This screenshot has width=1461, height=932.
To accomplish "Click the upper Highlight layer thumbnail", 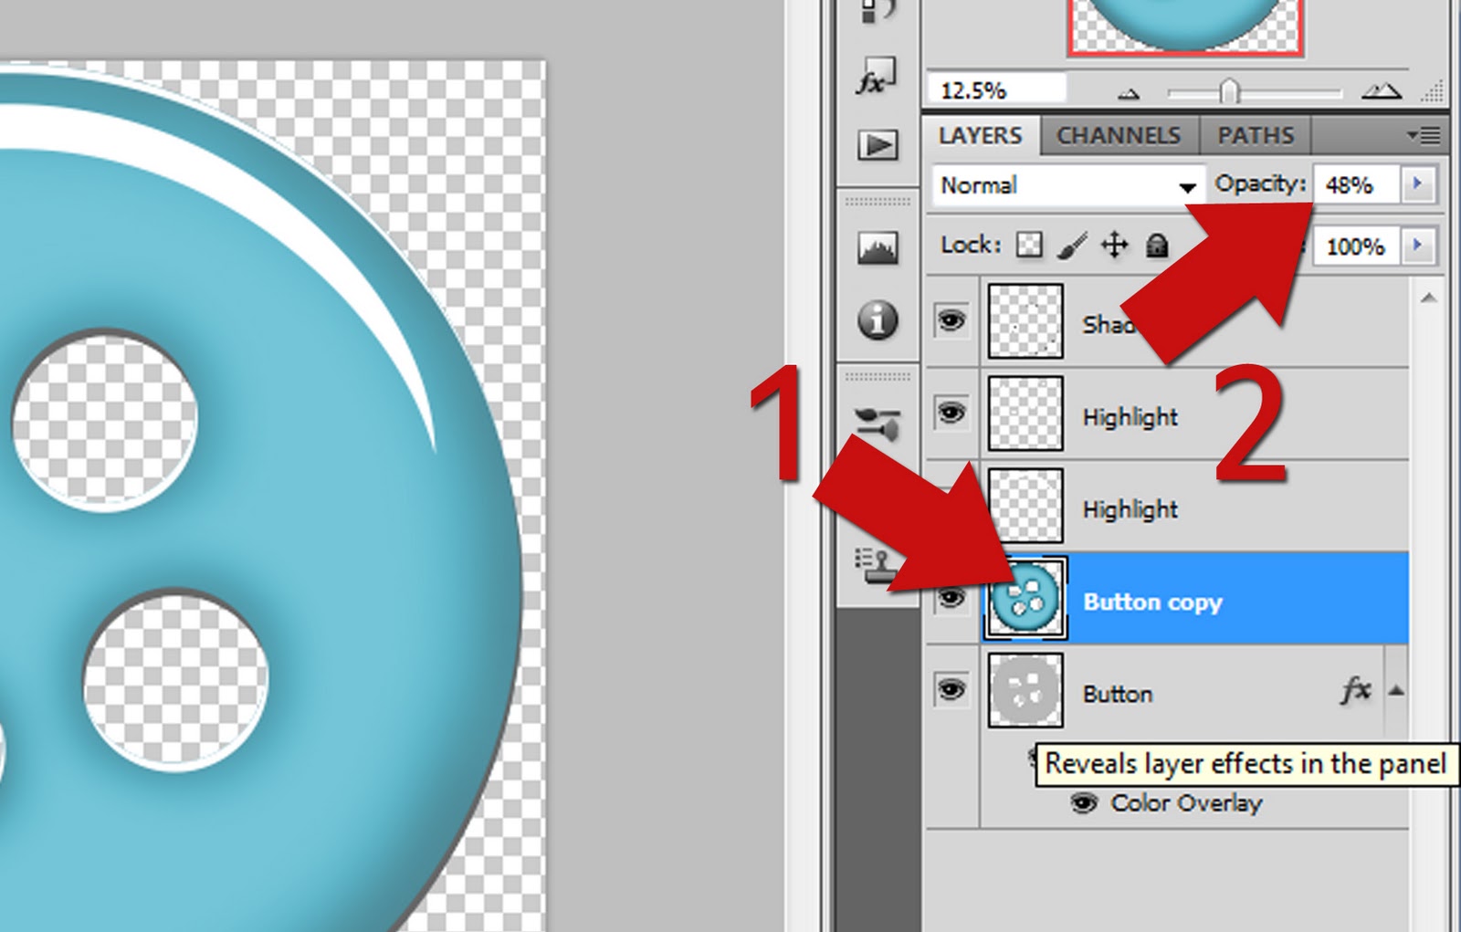I will tap(1025, 414).
